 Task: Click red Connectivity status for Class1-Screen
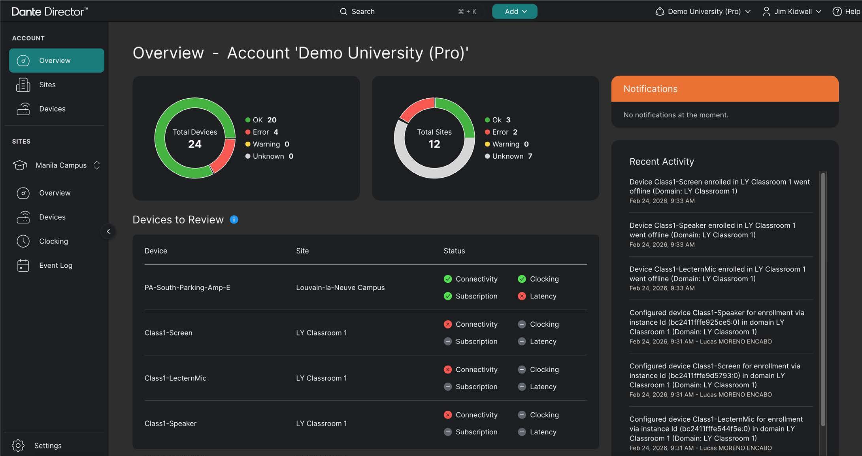tap(447, 324)
